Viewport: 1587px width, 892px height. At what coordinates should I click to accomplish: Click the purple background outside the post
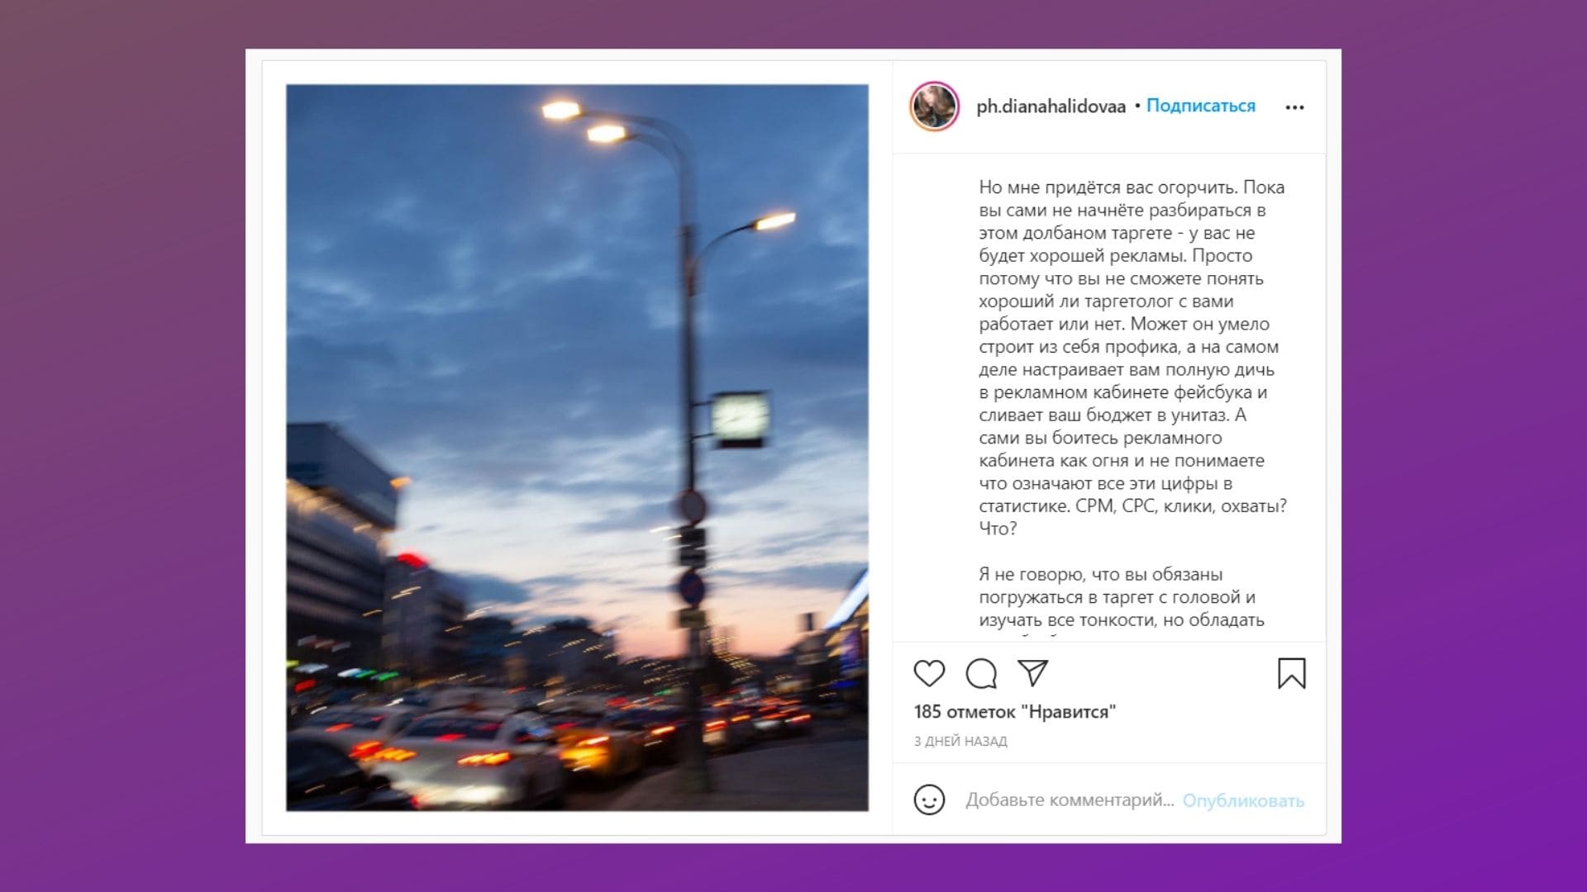124,446
